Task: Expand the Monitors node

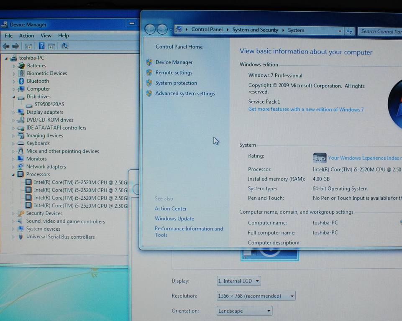Action: [13, 159]
